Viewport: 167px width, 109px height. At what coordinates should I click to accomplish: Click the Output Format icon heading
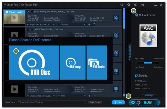pyautogui.click(x=136, y=15)
